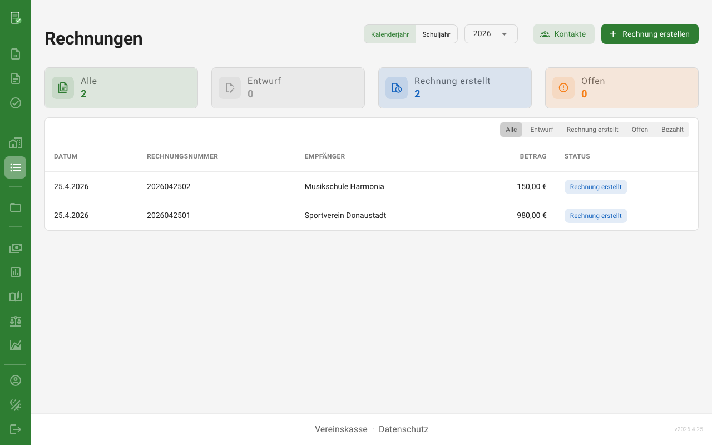Open the Musikschule Harmonia invoice row

point(344,187)
